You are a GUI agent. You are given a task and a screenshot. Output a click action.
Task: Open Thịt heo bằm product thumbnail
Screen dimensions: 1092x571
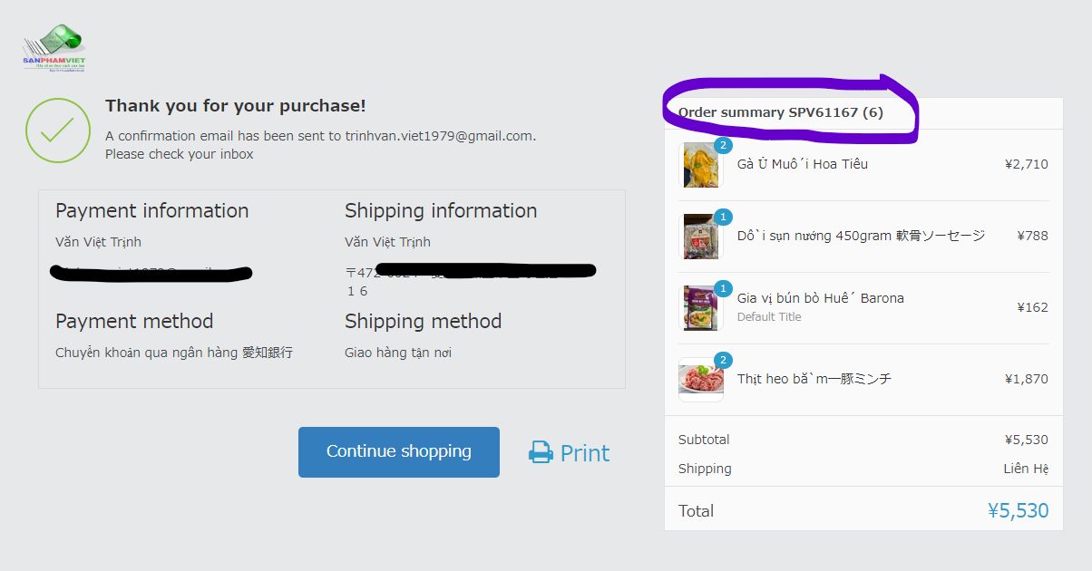700,380
